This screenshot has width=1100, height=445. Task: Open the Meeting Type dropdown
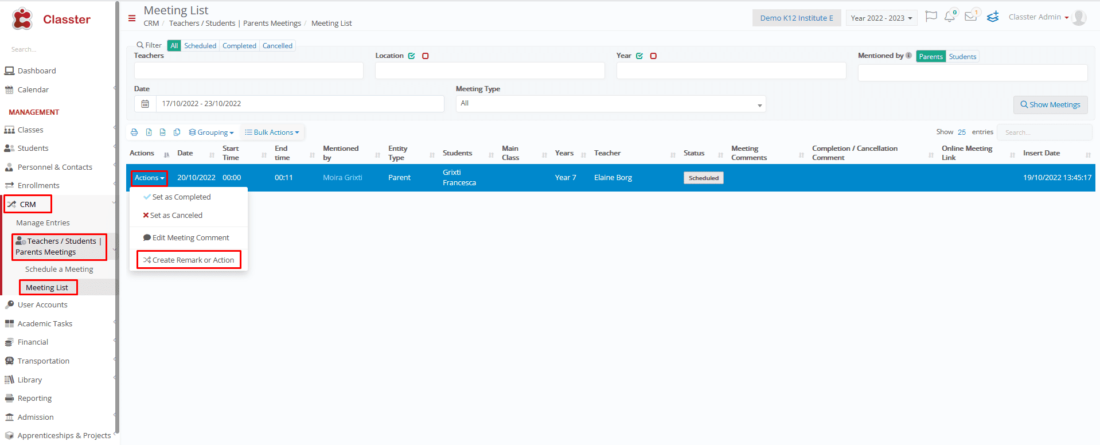pos(611,104)
